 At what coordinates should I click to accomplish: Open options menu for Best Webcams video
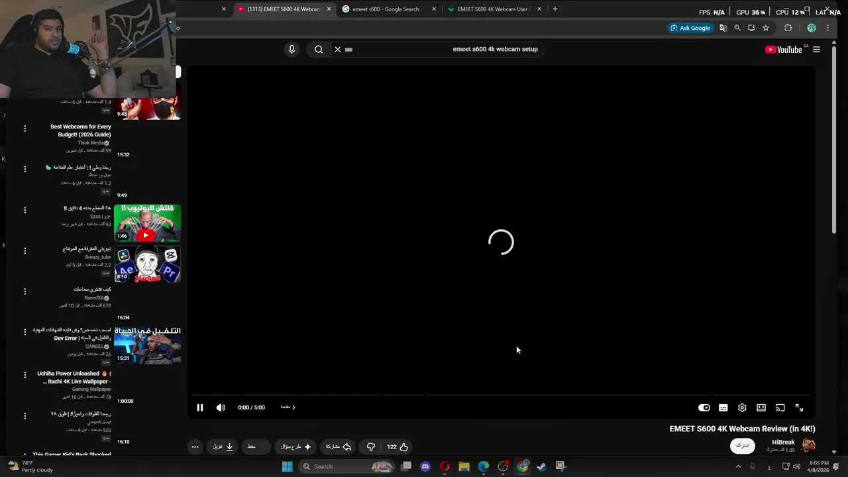pyautogui.click(x=25, y=129)
